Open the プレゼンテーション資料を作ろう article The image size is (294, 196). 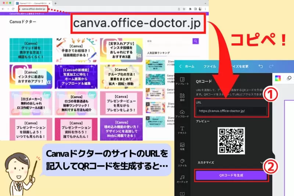point(76,129)
